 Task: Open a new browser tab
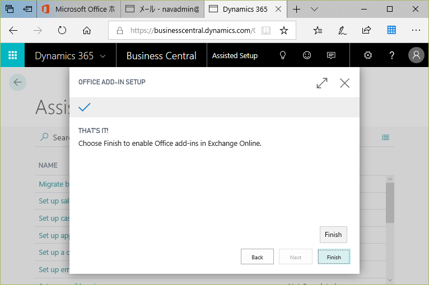(x=297, y=9)
